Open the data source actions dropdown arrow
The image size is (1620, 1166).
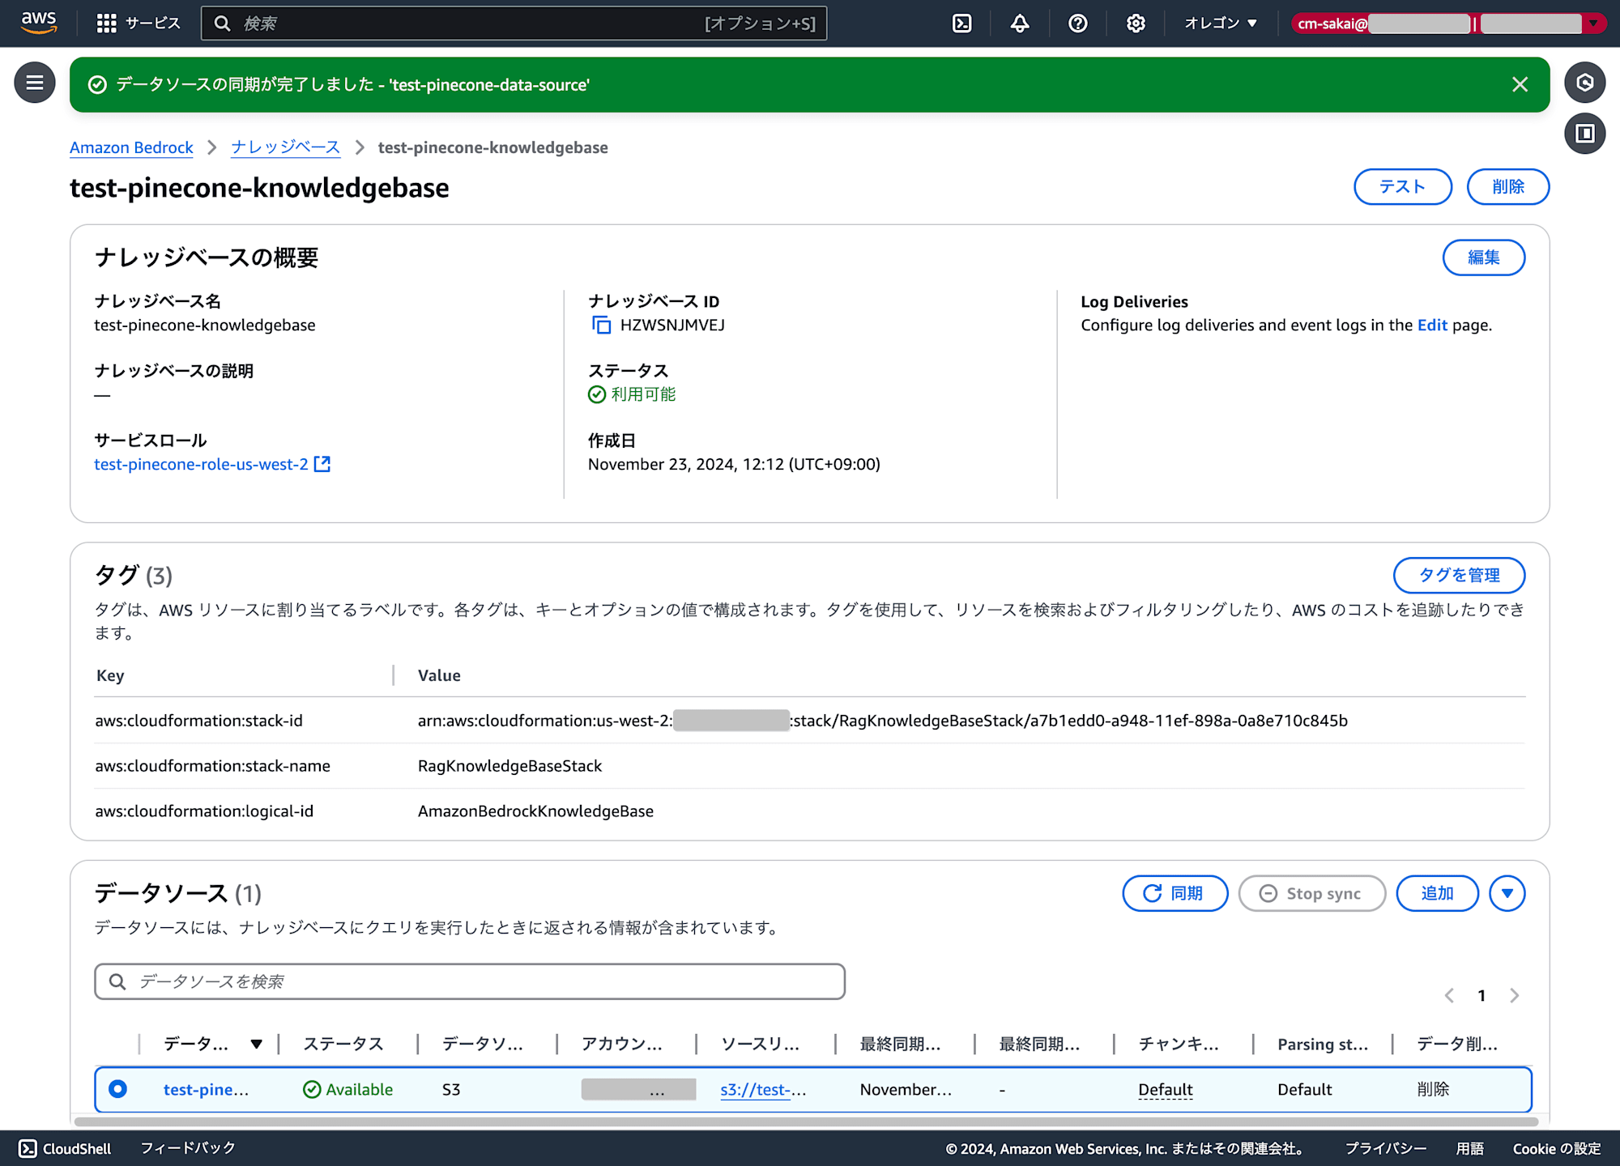coord(1507,893)
